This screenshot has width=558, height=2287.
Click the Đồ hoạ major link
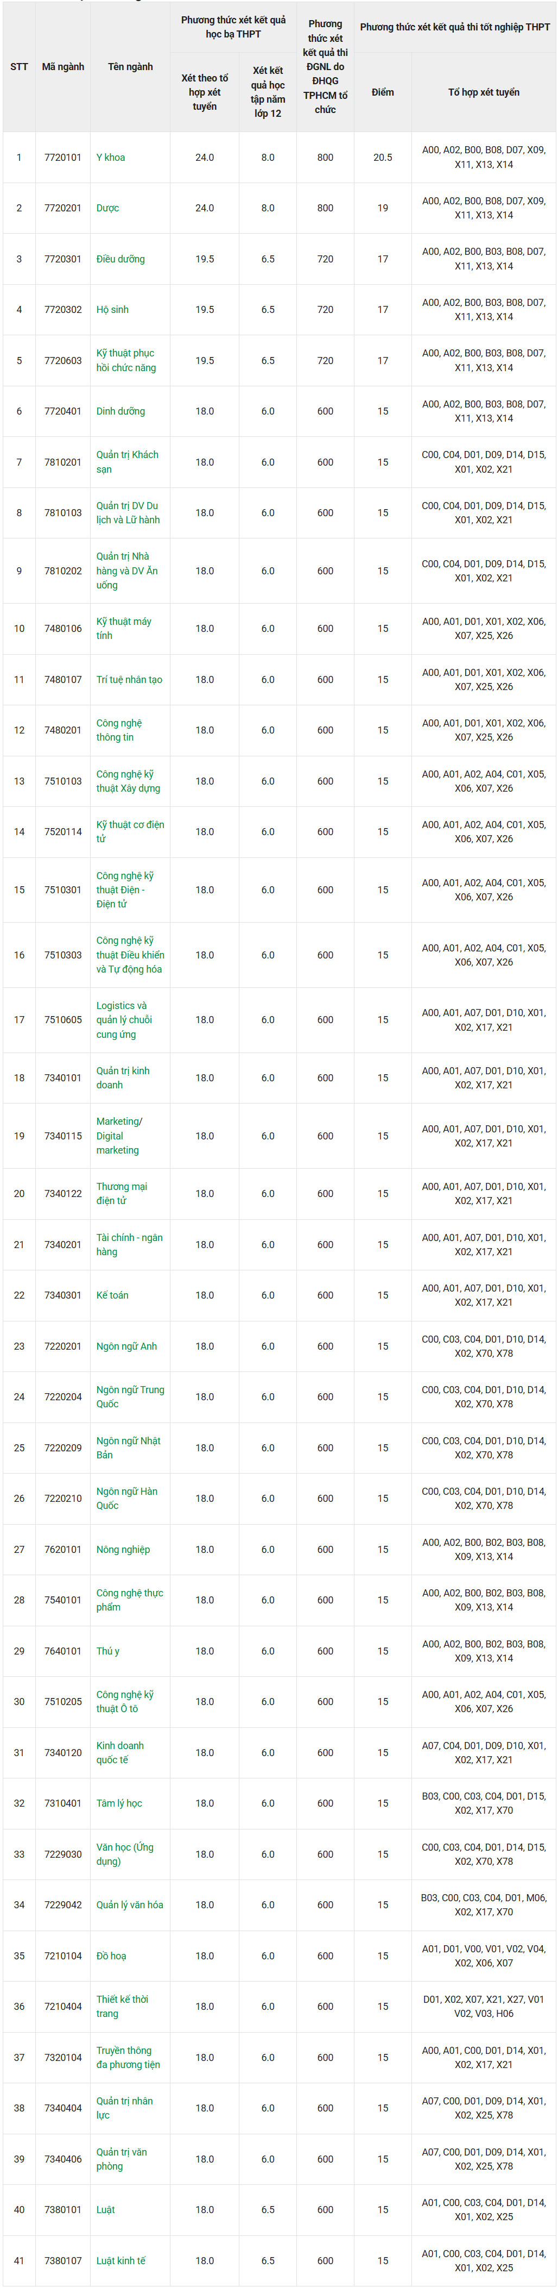[x=111, y=1956]
